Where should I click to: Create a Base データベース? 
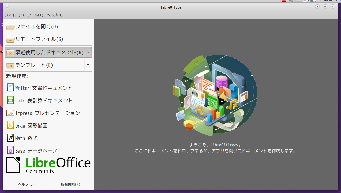click(x=48, y=150)
